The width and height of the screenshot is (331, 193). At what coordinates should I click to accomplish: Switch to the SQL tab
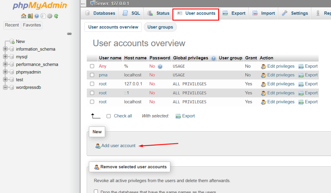pos(131,13)
